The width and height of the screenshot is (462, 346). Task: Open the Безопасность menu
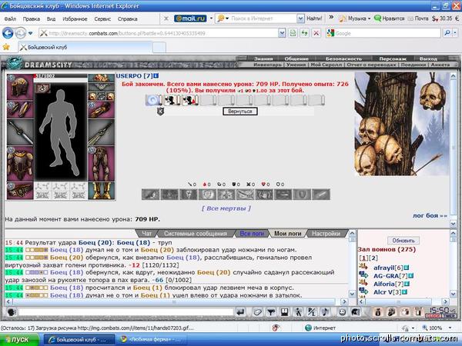pyautogui.click(x=344, y=58)
